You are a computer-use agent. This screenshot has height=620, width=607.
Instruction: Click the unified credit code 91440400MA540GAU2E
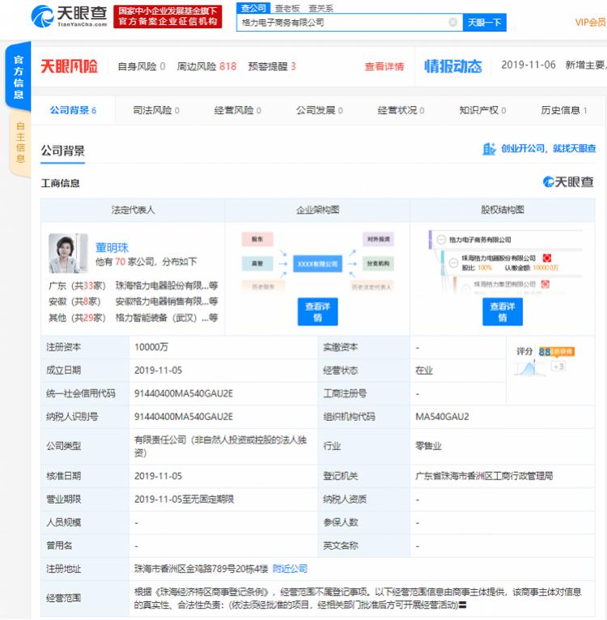click(184, 393)
